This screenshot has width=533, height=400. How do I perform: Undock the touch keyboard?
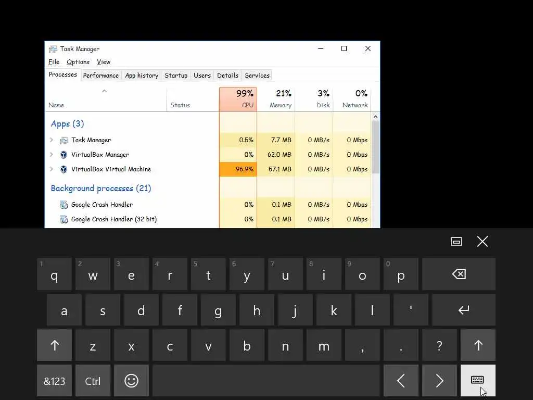(x=456, y=242)
